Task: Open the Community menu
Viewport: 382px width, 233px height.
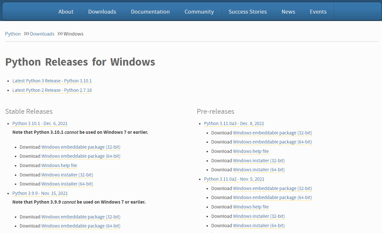Action: pyautogui.click(x=199, y=12)
